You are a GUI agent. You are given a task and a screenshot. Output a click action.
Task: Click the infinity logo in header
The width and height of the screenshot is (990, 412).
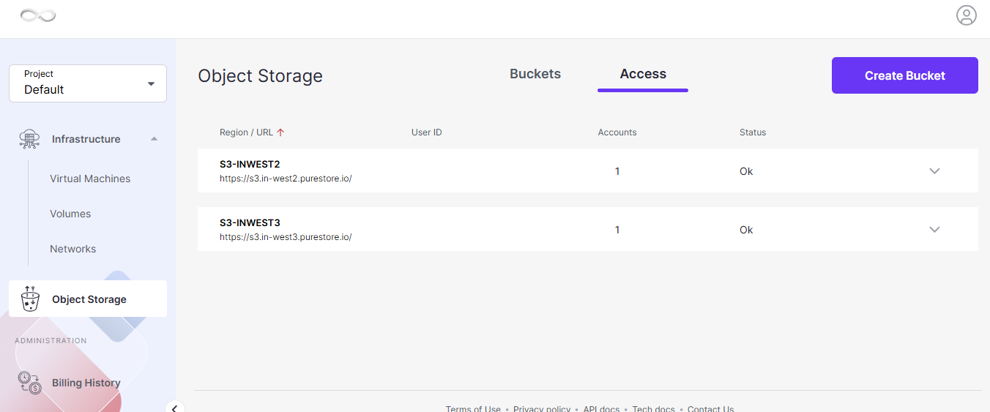(38, 15)
